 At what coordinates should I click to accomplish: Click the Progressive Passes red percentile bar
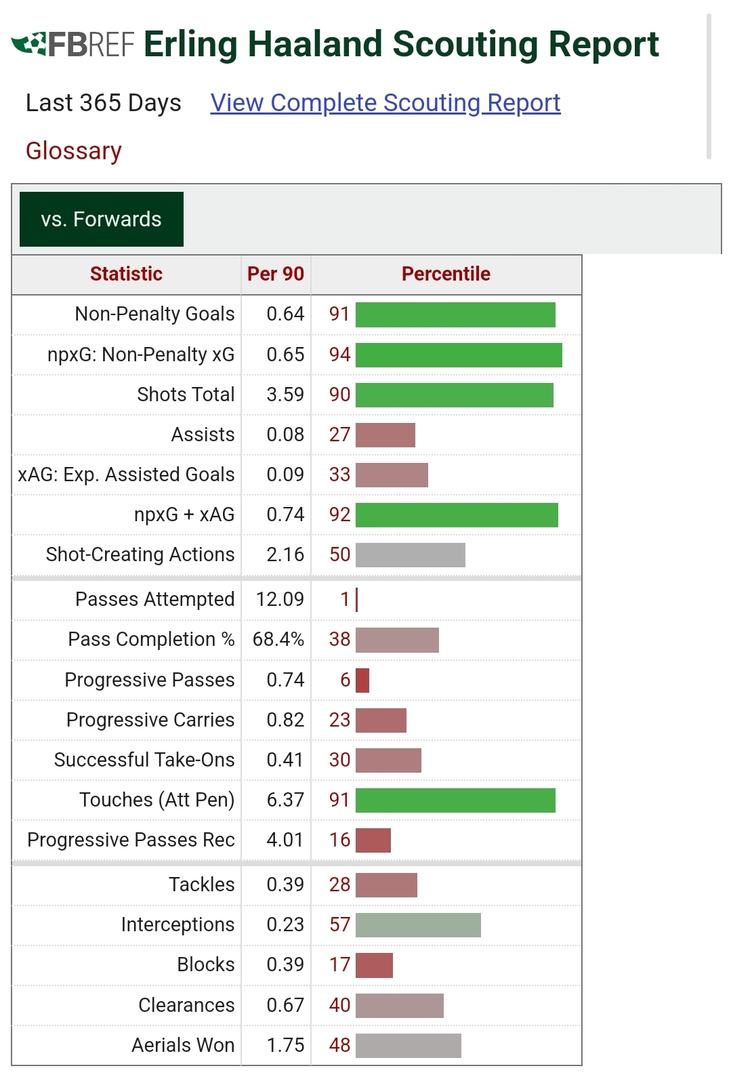click(x=362, y=680)
